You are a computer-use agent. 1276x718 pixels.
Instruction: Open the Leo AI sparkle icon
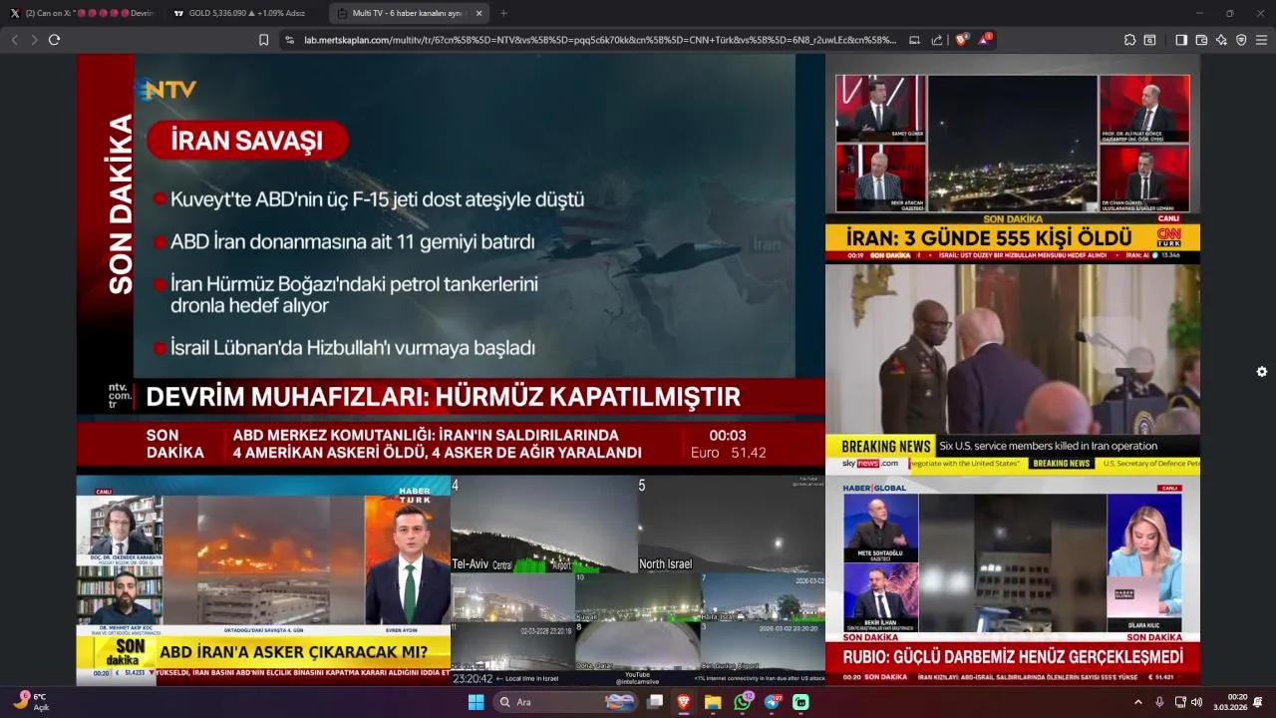1221,40
